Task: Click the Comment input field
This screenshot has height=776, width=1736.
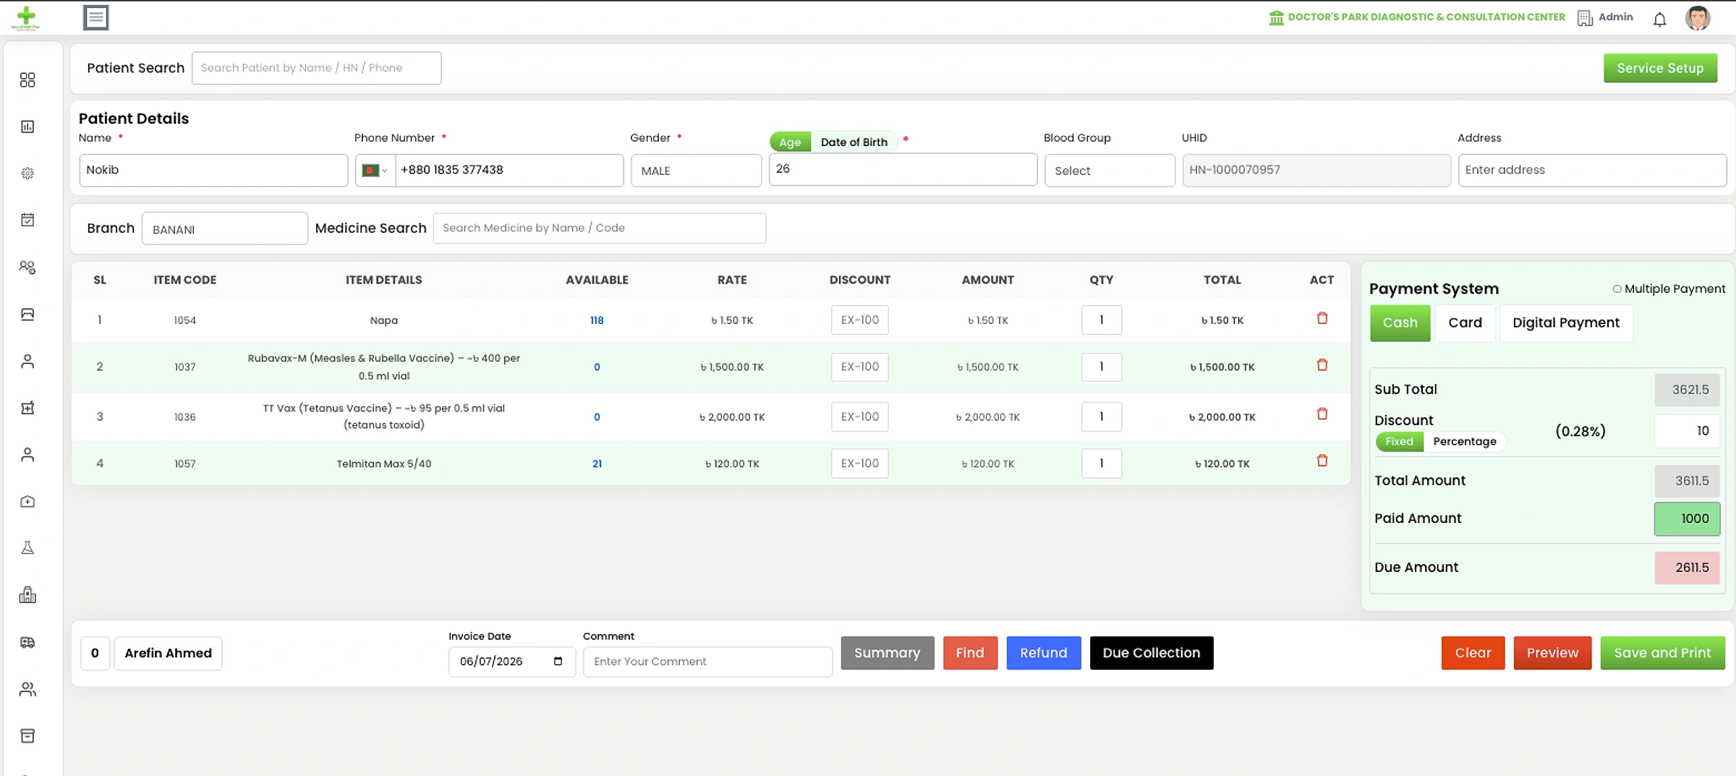Action: (707, 662)
